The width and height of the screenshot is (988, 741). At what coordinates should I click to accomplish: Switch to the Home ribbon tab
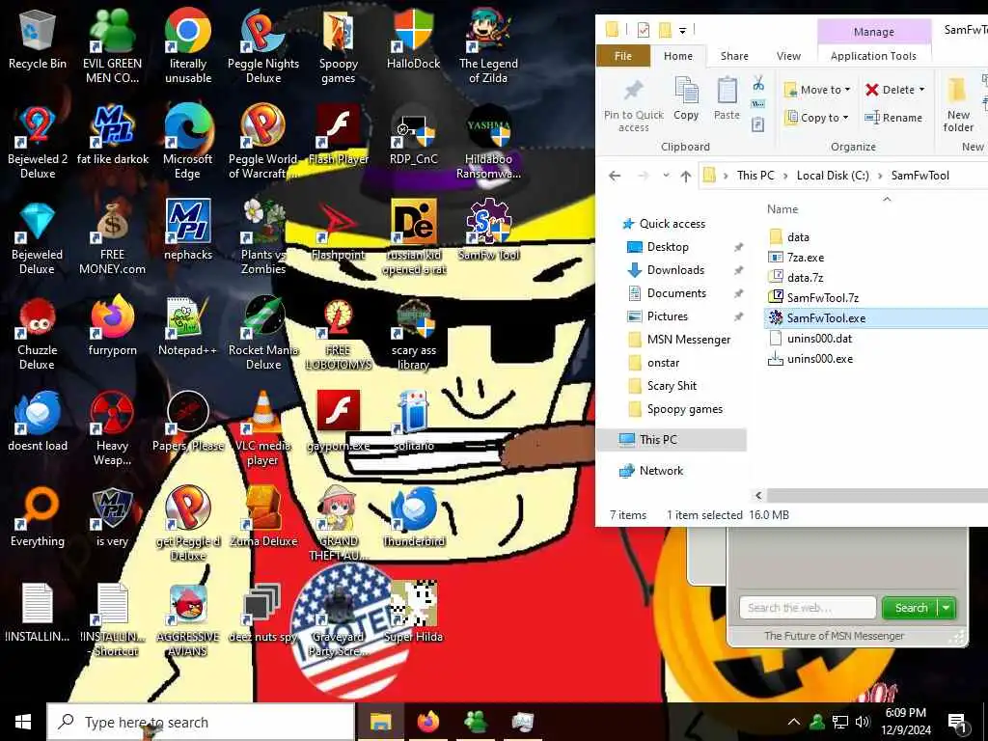678,56
